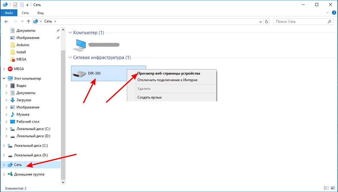Viewport: 338px width, 192px height.
Task: Collapse the Сетевая инфраструктура section header
Action: pos(70,58)
